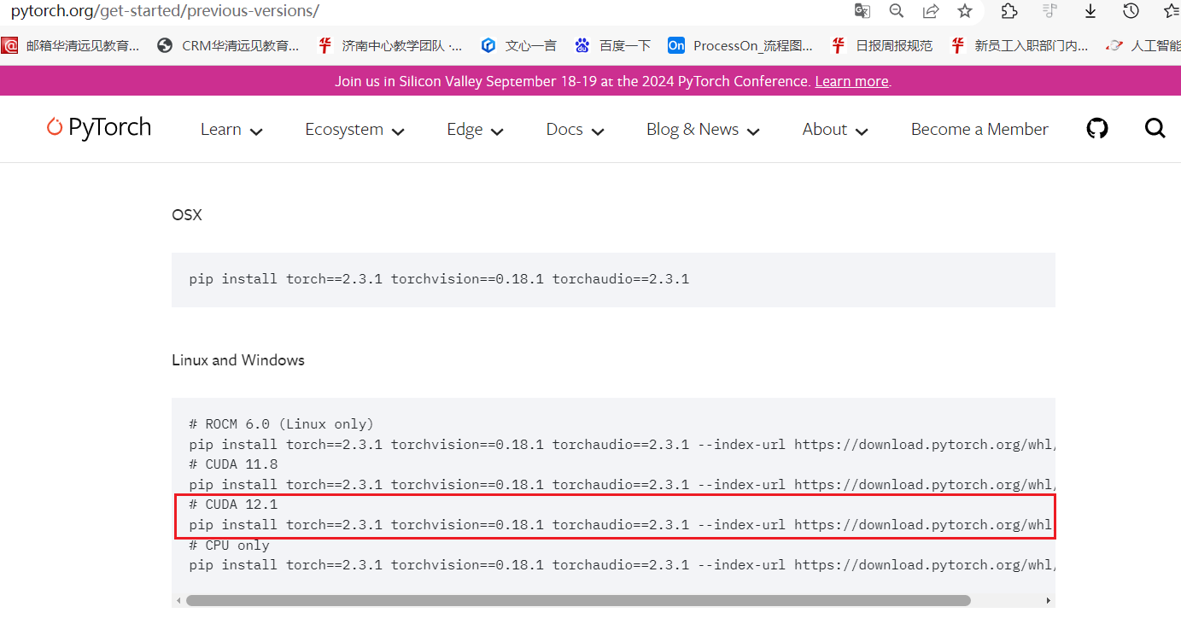This screenshot has width=1181, height=630.
Task: Click the pip command under CPU only
Action: [x=622, y=564]
